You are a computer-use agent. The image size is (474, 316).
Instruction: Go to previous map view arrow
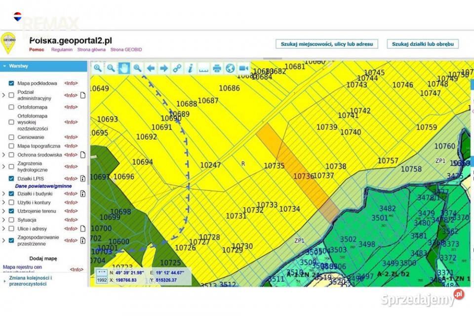151,68
